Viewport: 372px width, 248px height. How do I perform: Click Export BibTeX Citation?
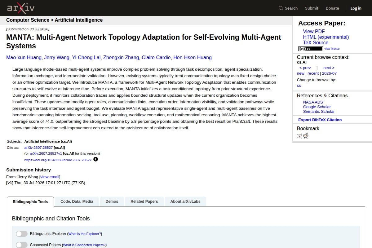click(x=320, y=120)
